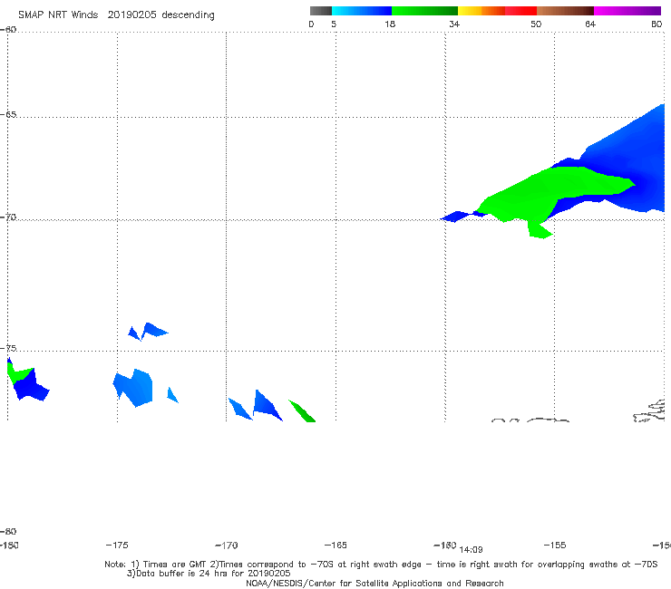Viewport: 671px width, 589px height.
Task: Click the brown segment of the color bar
Action: [x=565, y=11]
